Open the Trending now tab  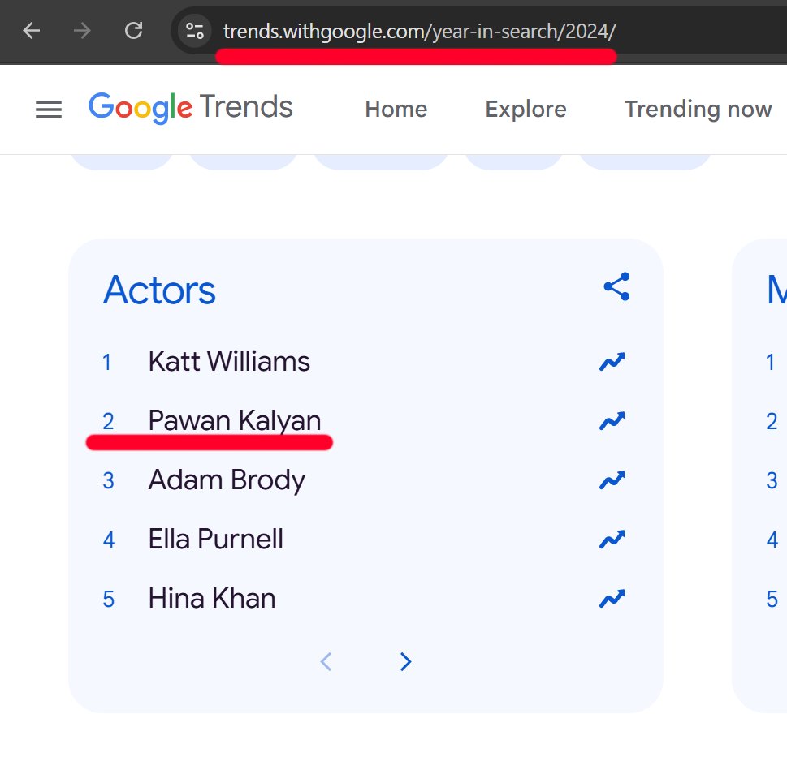tap(698, 109)
